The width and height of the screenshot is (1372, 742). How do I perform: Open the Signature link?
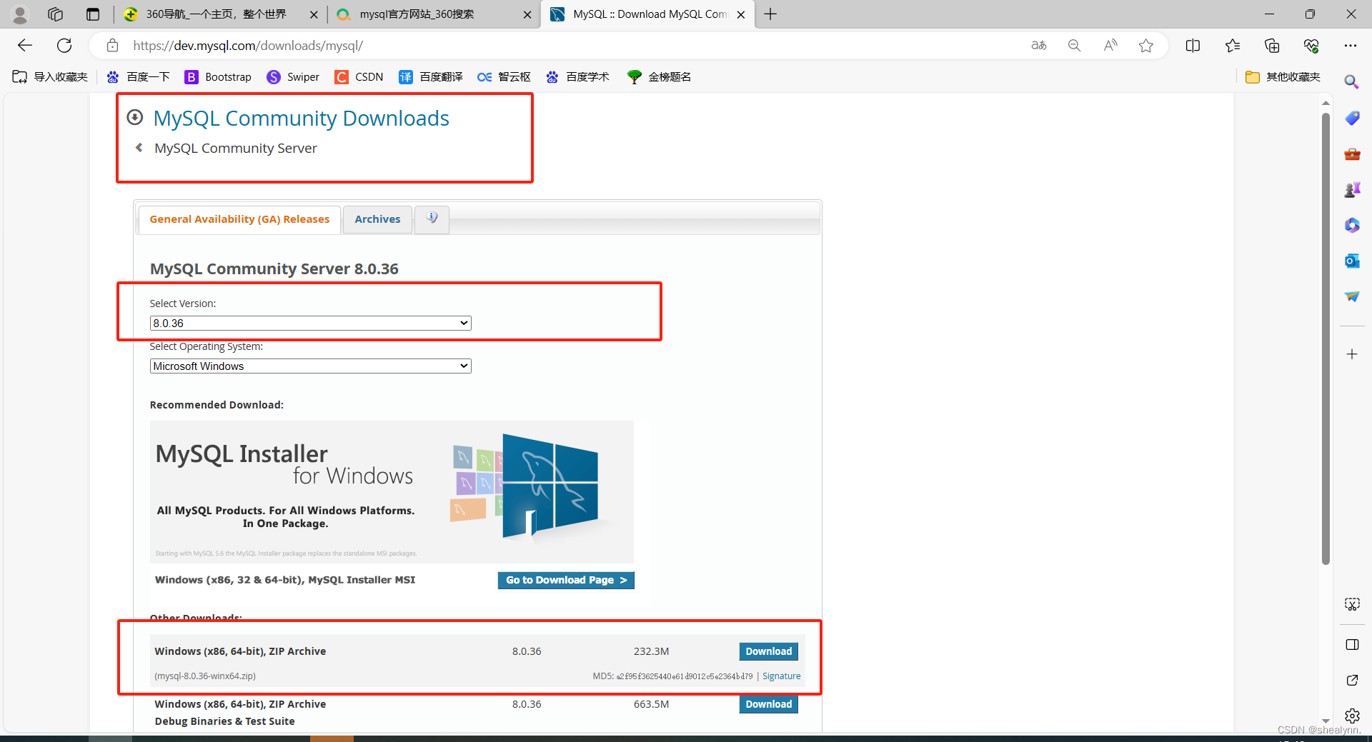coord(781,676)
